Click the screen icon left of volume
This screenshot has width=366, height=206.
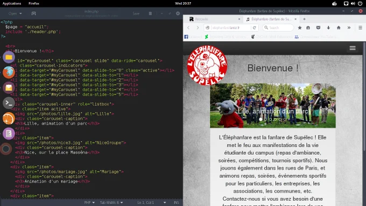pyautogui.click(x=346, y=4)
